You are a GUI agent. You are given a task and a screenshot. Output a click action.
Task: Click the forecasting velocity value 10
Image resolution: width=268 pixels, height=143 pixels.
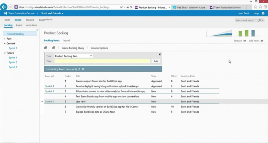click(x=83, y=69)
